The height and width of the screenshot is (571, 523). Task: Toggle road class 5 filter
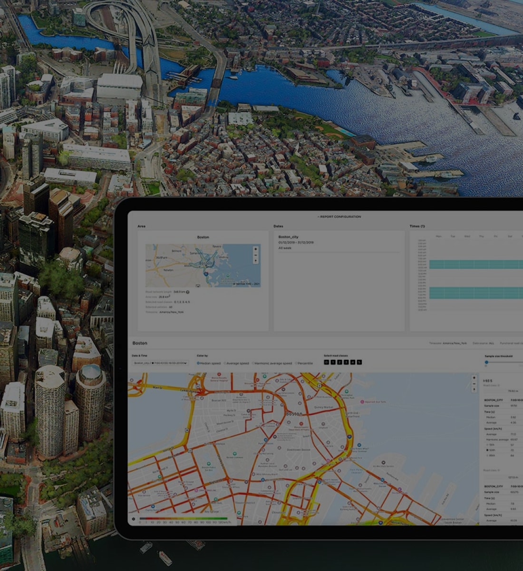[x=359, y=363]
